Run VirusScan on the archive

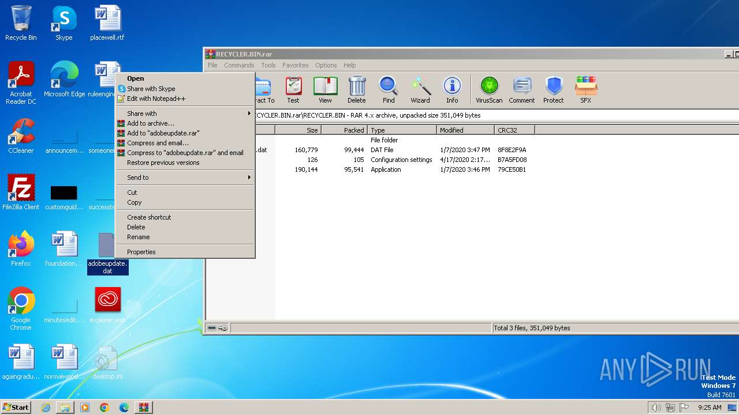click(x=489, y=90)
